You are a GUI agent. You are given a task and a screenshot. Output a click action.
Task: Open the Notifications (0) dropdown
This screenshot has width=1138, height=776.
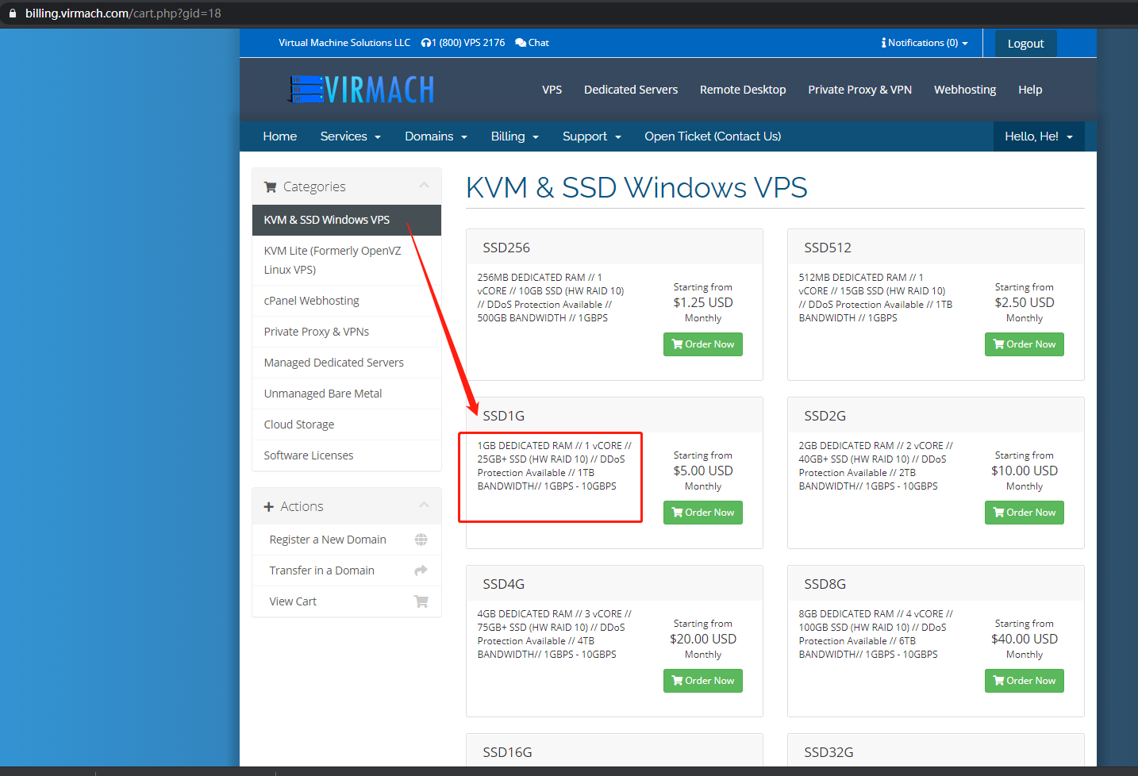click(x=925, y=43)
